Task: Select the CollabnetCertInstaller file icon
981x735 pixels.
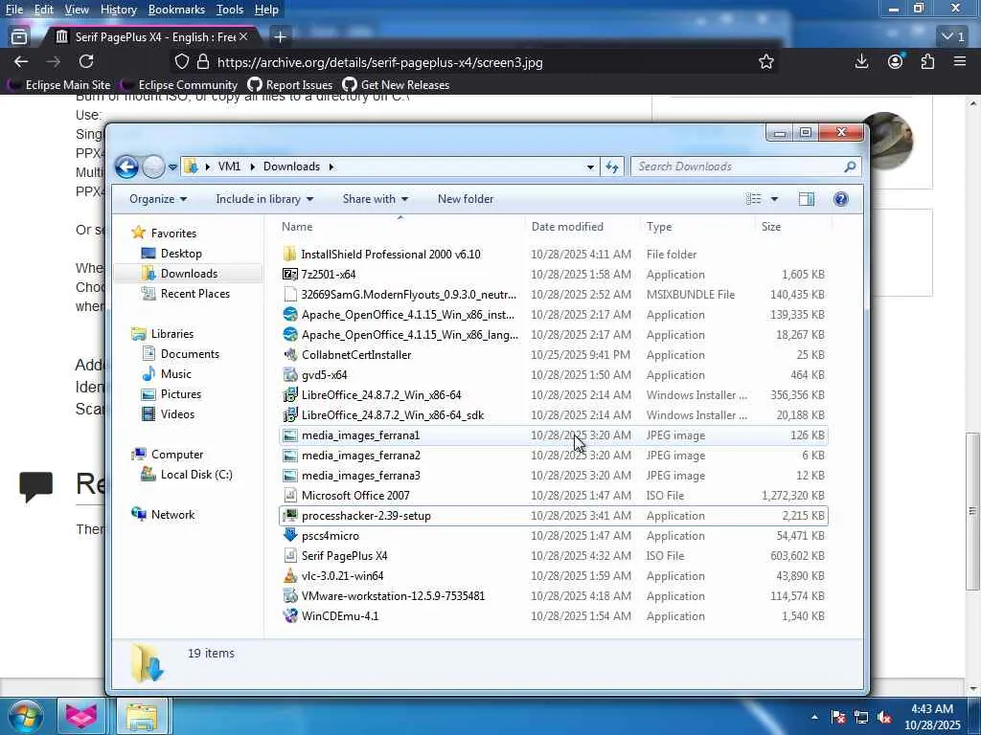Action: coord(289,354)
